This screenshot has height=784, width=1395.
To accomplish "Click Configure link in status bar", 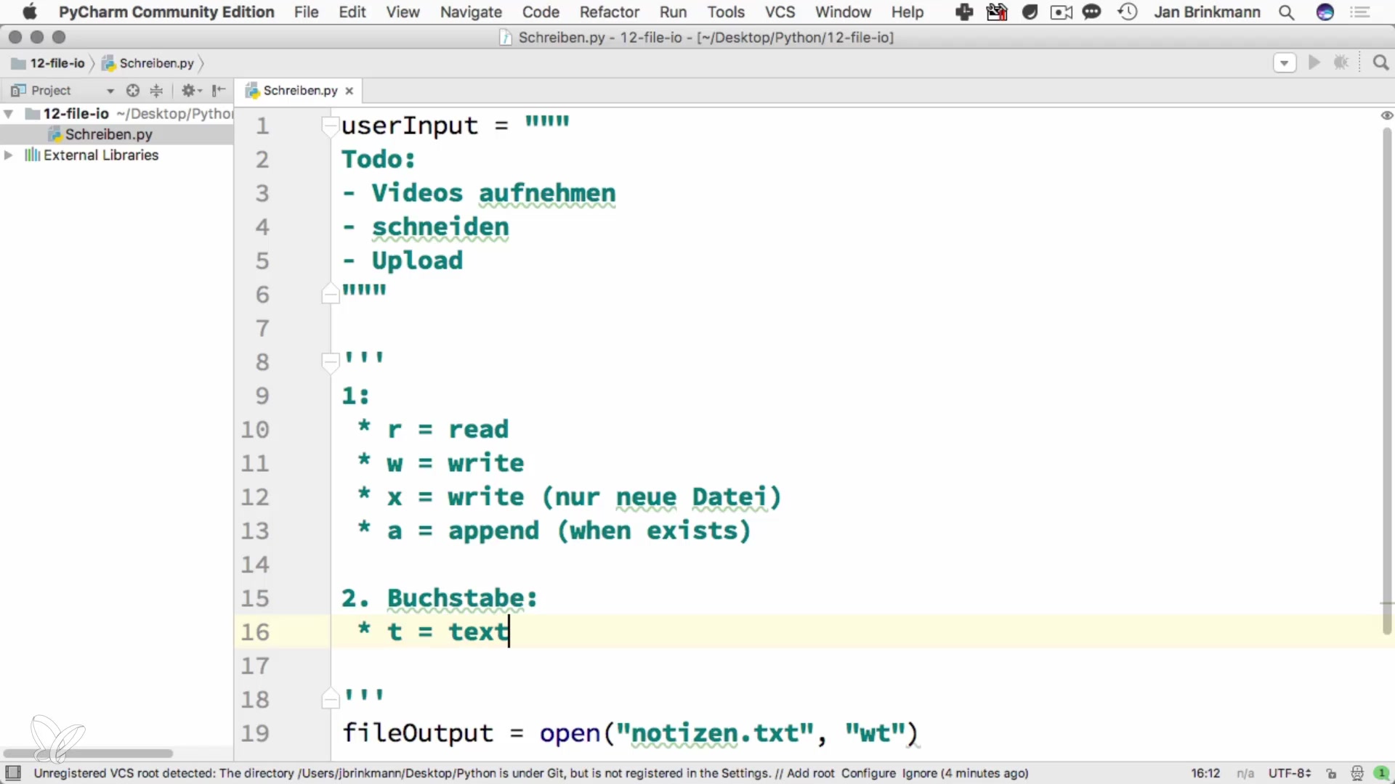I will (x=868, y=774).
